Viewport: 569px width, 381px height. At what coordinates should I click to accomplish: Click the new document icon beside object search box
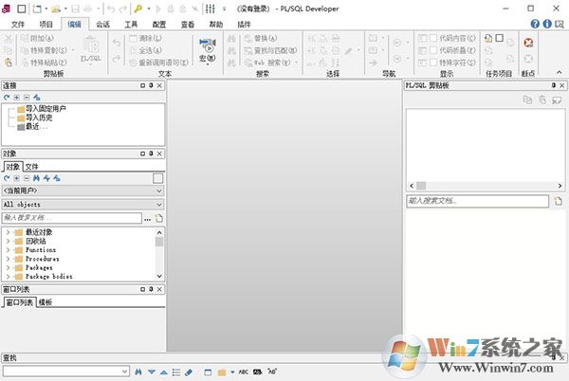tap(159, 218)
